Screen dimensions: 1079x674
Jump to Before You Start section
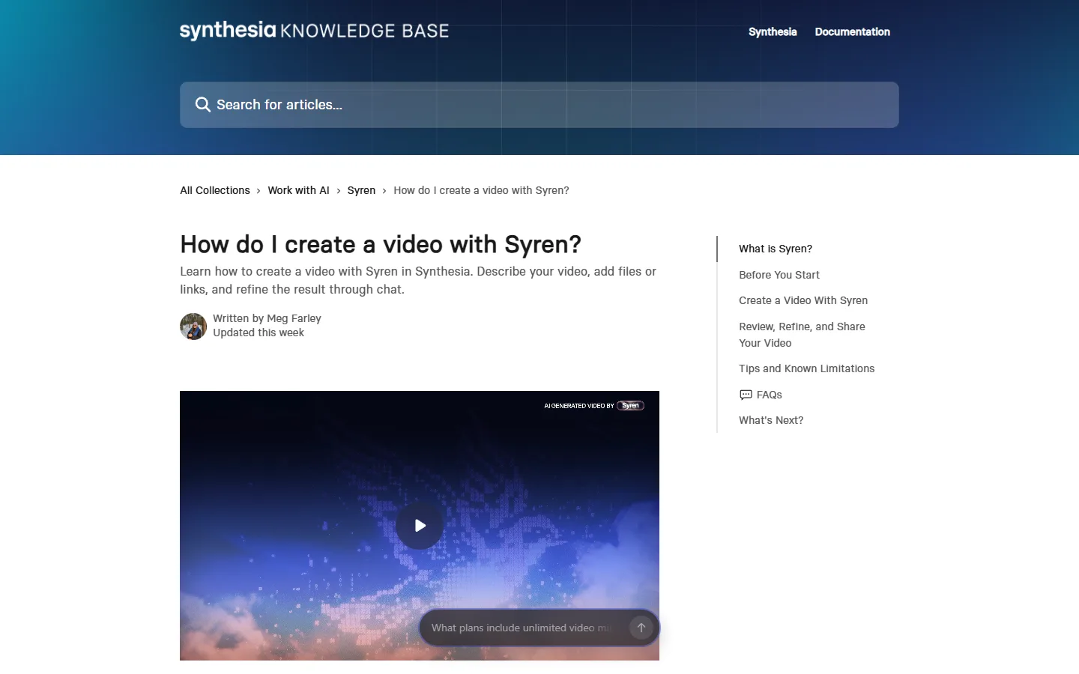pos(779,275)
